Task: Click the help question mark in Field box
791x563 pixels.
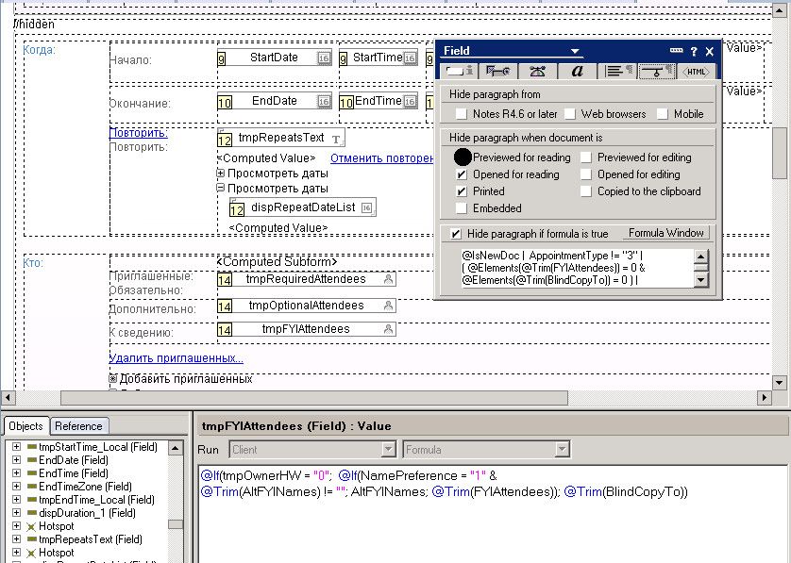Action: click(694, 51)
